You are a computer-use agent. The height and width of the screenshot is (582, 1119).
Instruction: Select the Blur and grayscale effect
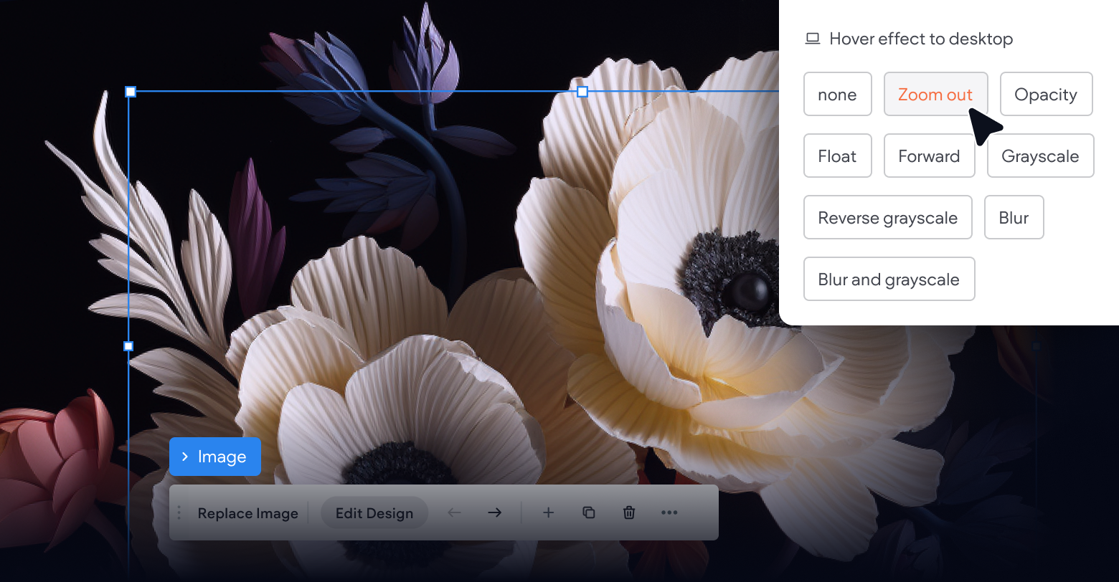pyautogui.click(x=889, y=279)
